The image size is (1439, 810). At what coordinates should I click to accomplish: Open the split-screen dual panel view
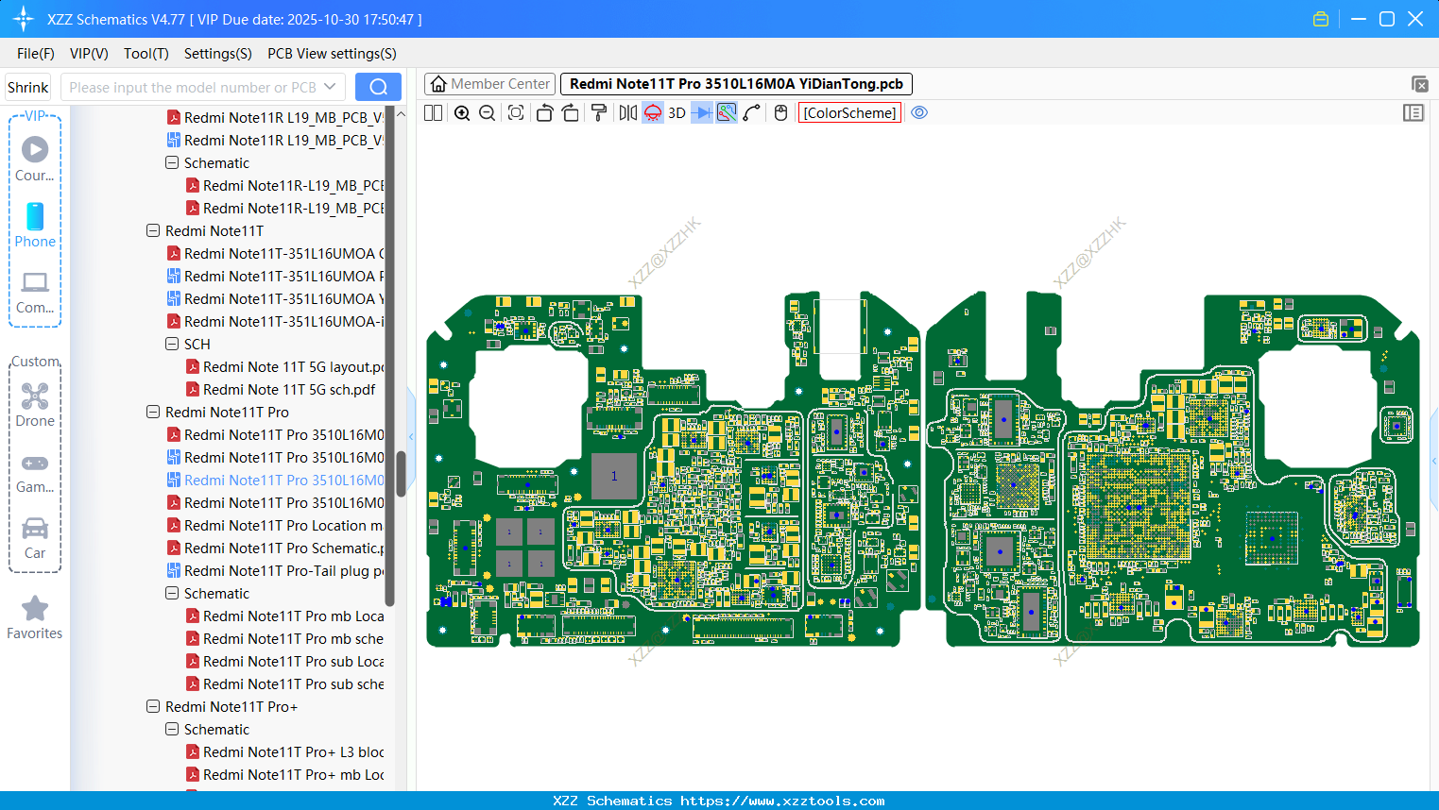click(x=432, y=112)
